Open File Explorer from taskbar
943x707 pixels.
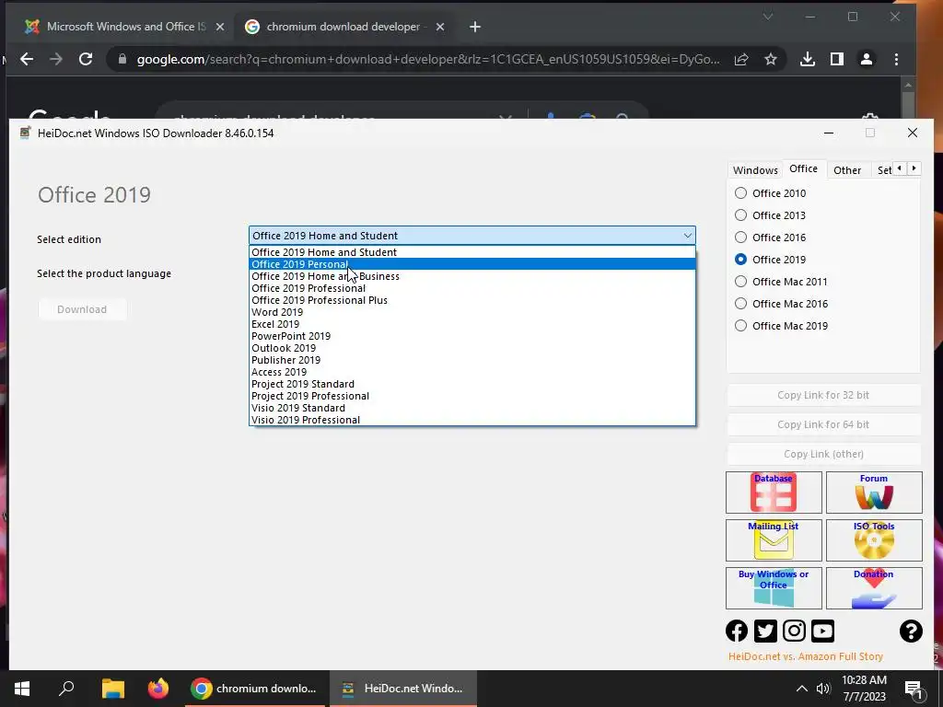[112, 689]
